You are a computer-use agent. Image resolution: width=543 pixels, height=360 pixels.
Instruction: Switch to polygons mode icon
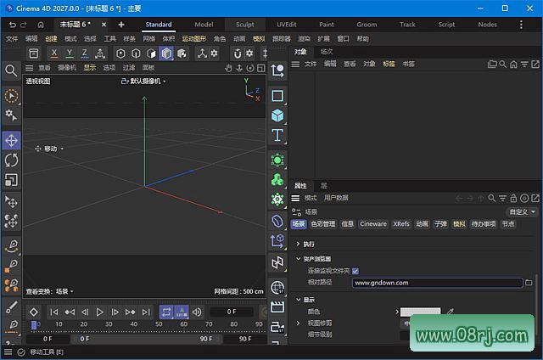[151, 53]
